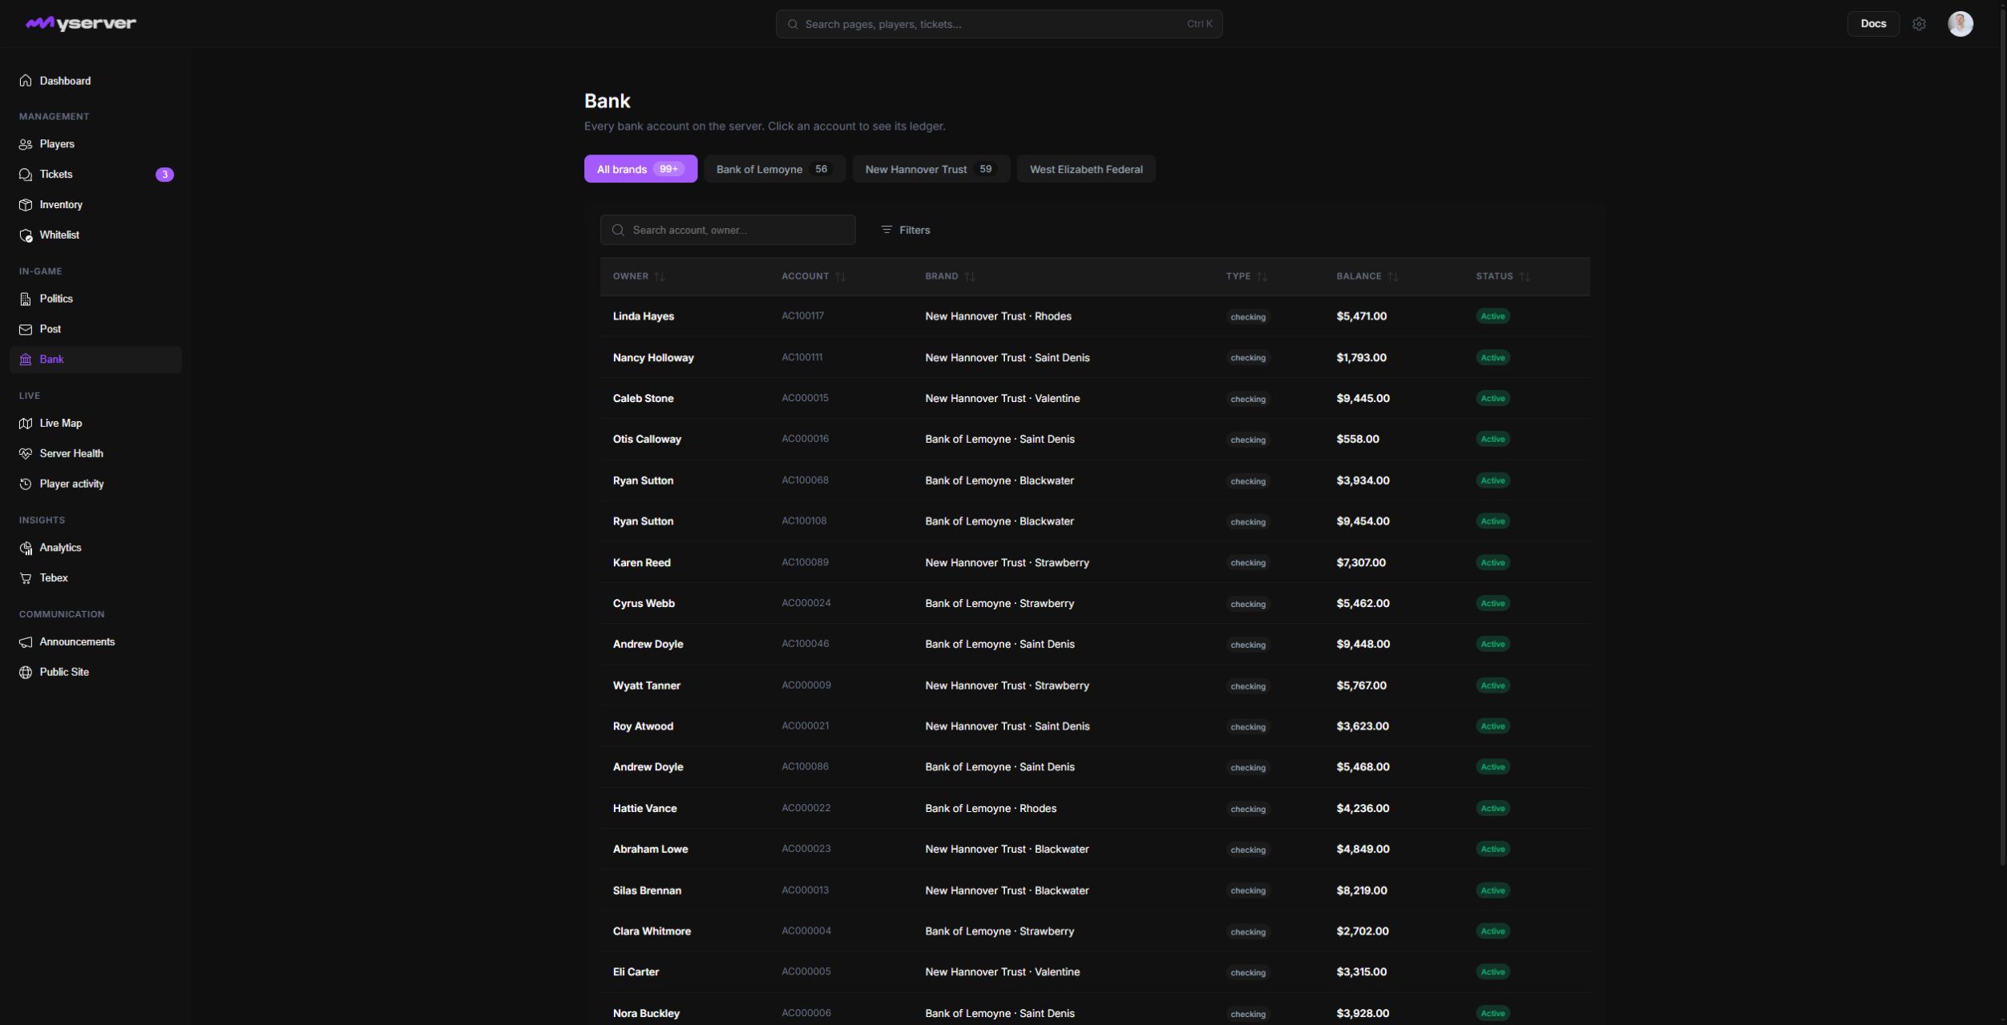
Task: Open settings via the gear icon
Action: pyautogui.click(x=1919, y=24)
